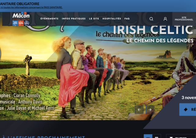Open the Filtrer filter button

181,136
